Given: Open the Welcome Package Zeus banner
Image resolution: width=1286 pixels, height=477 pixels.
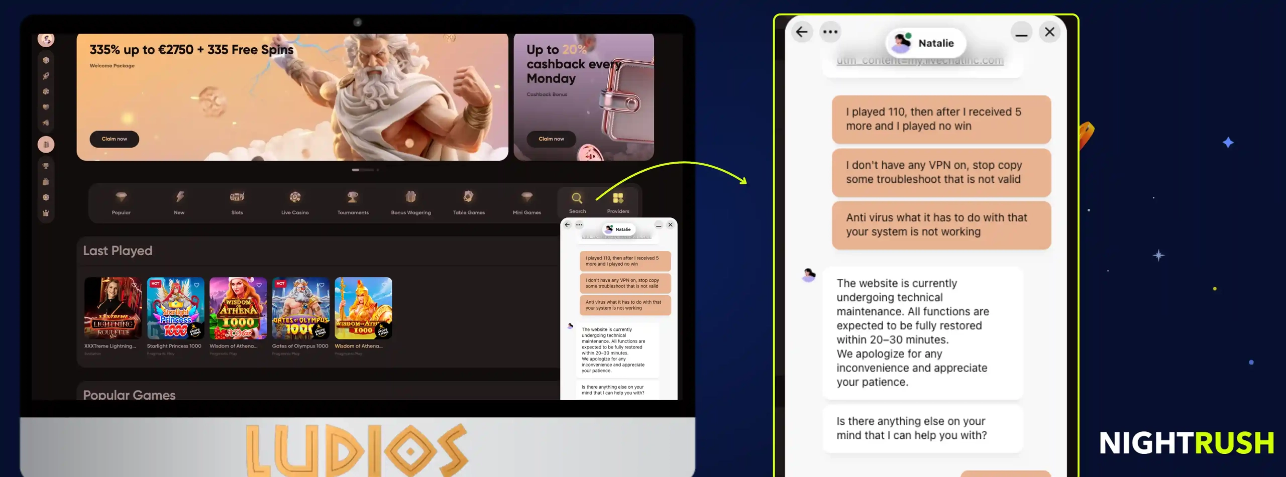Looking at the screenshot, I should 292,97.
